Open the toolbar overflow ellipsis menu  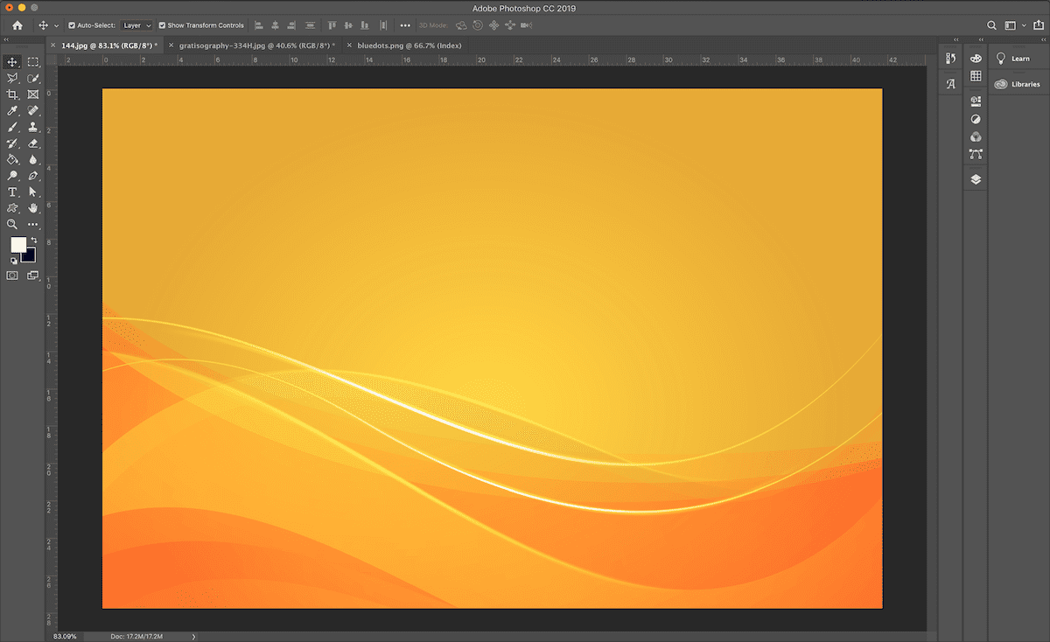point(33,224)
